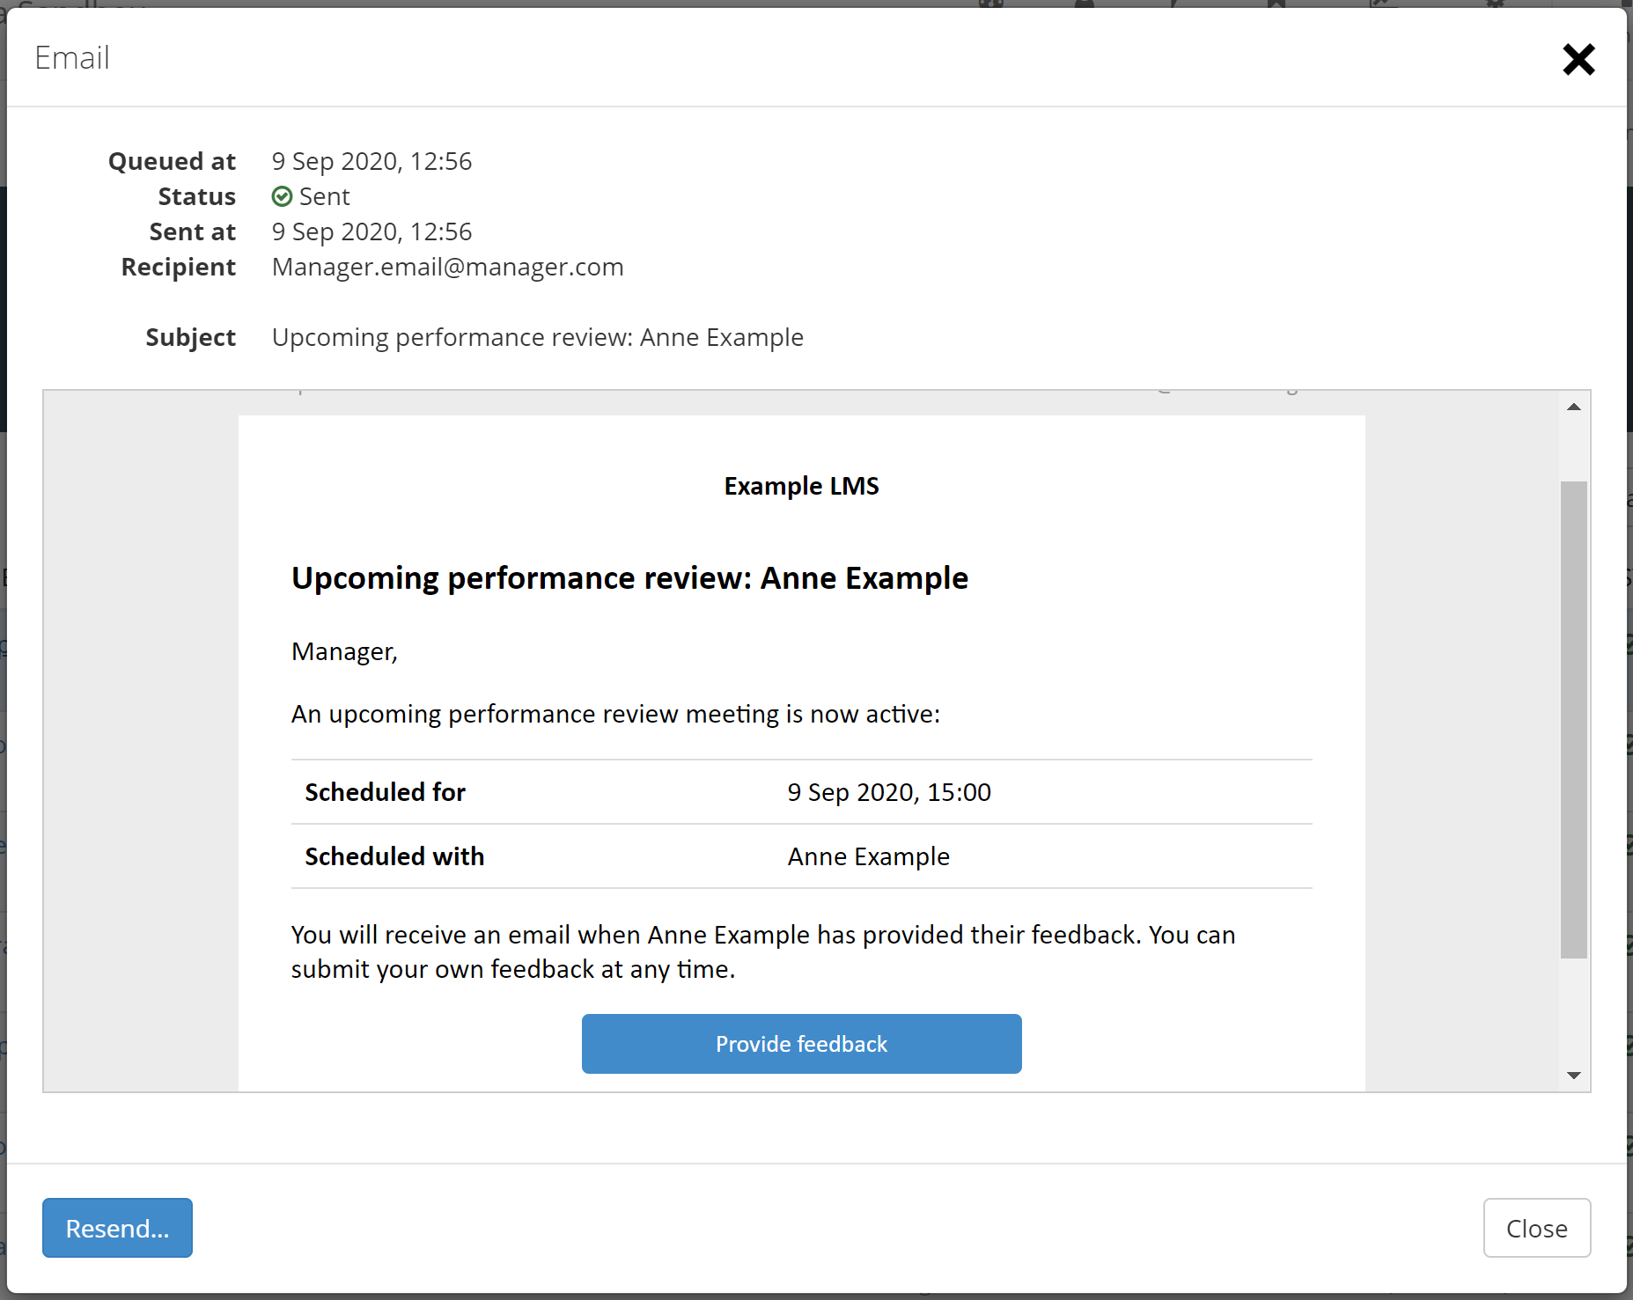Click the Close button in the footer
Viewport: 1633px width, 1300px height.
click(x=1536, y=1228)
